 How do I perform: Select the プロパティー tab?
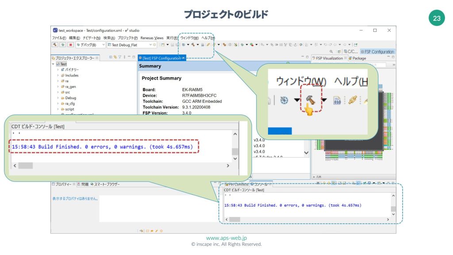64,184
